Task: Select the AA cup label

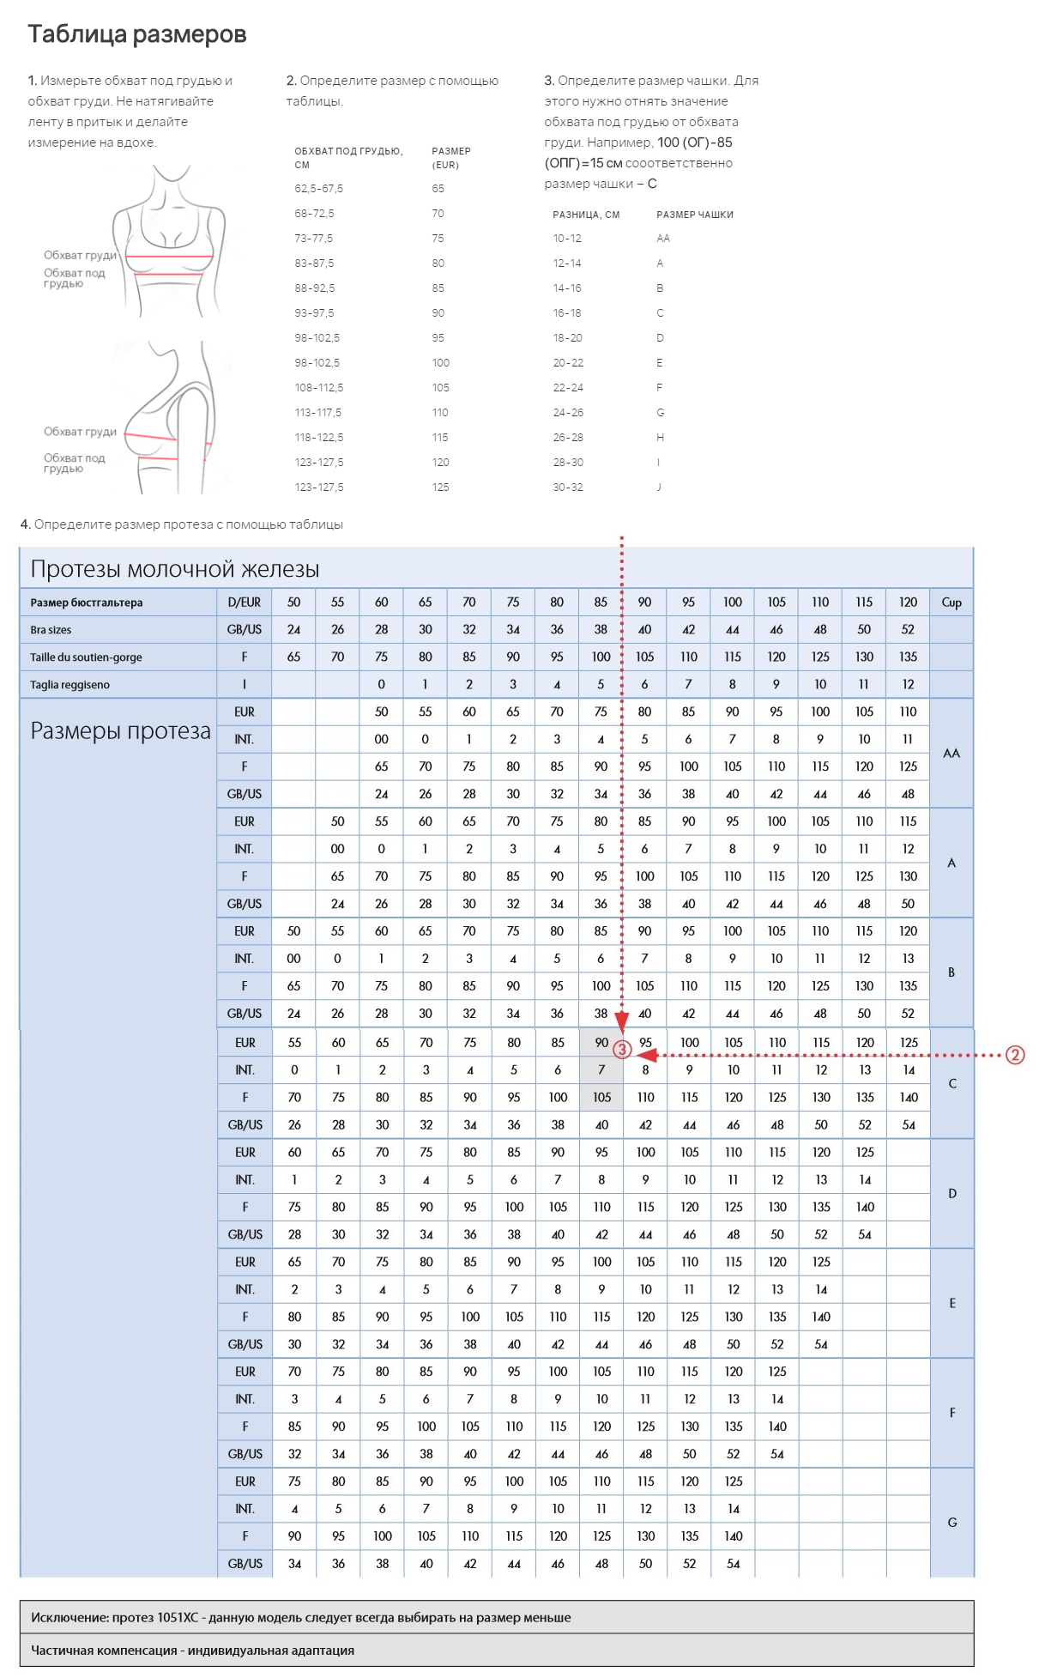Action: [951, 753]
